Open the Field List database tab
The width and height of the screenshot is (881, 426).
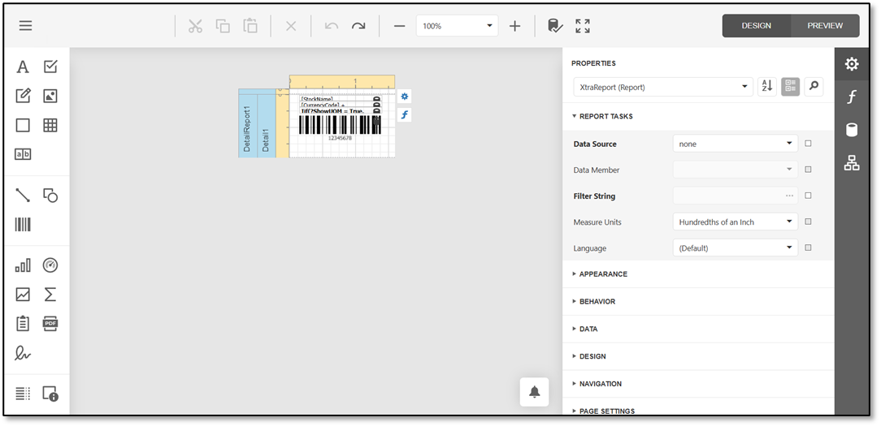pos(852,130)
